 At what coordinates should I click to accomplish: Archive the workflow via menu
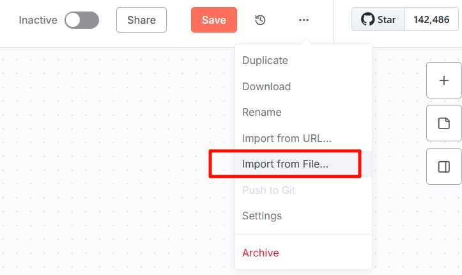pyautogui.click(x=304, y=253)
